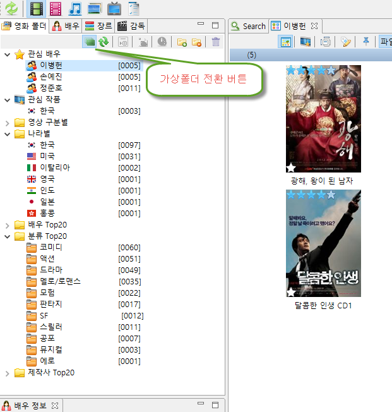This screenshot has width=392, height=412.
Task: Toggle the virtual folder switch button
Action: pyautogui.click(x=89, y=42)
